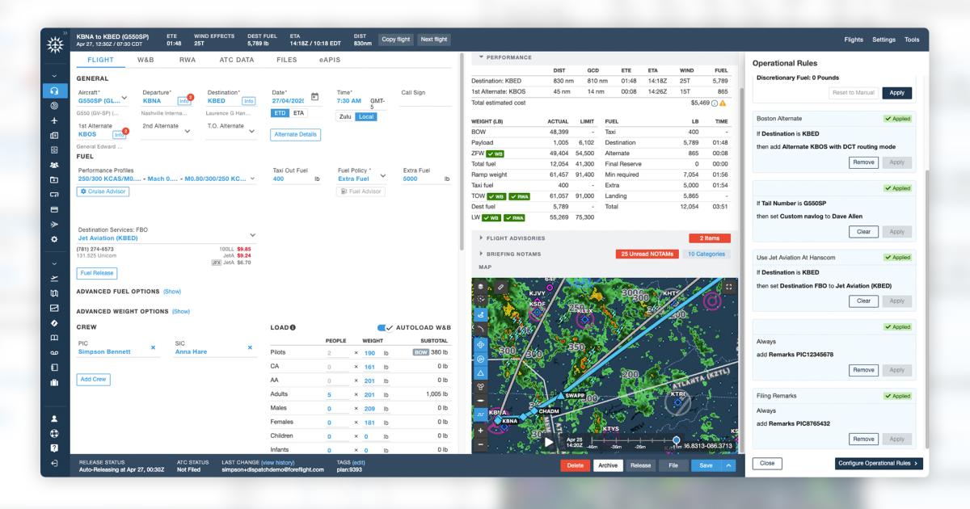Open the luggage icon in sidebar
The width and height of the screenshot is (970, 509).
54,382
